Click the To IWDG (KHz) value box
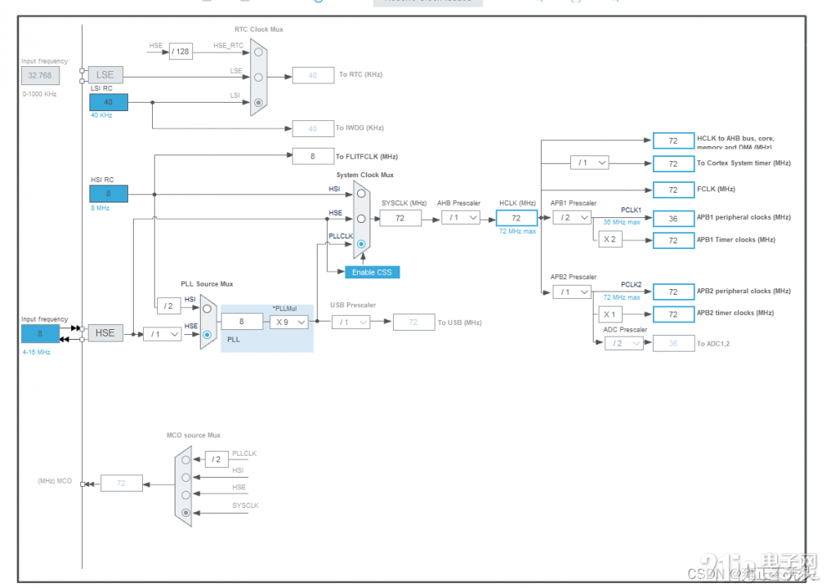The height and width of the screenshot is (588, 826). 313,128
